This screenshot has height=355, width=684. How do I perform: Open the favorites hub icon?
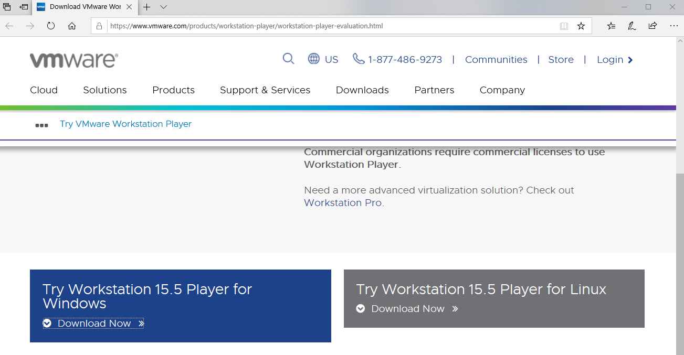611,26
